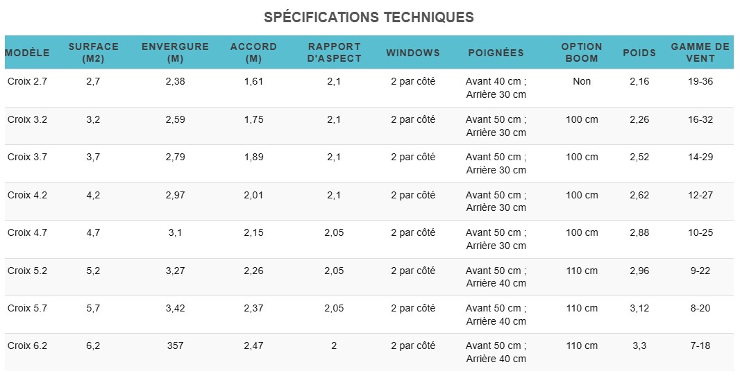The image size is (740, 376).
Task: Click the SPÉCIFICATIONS TECHNIQUES title
Action: point(369,17)
